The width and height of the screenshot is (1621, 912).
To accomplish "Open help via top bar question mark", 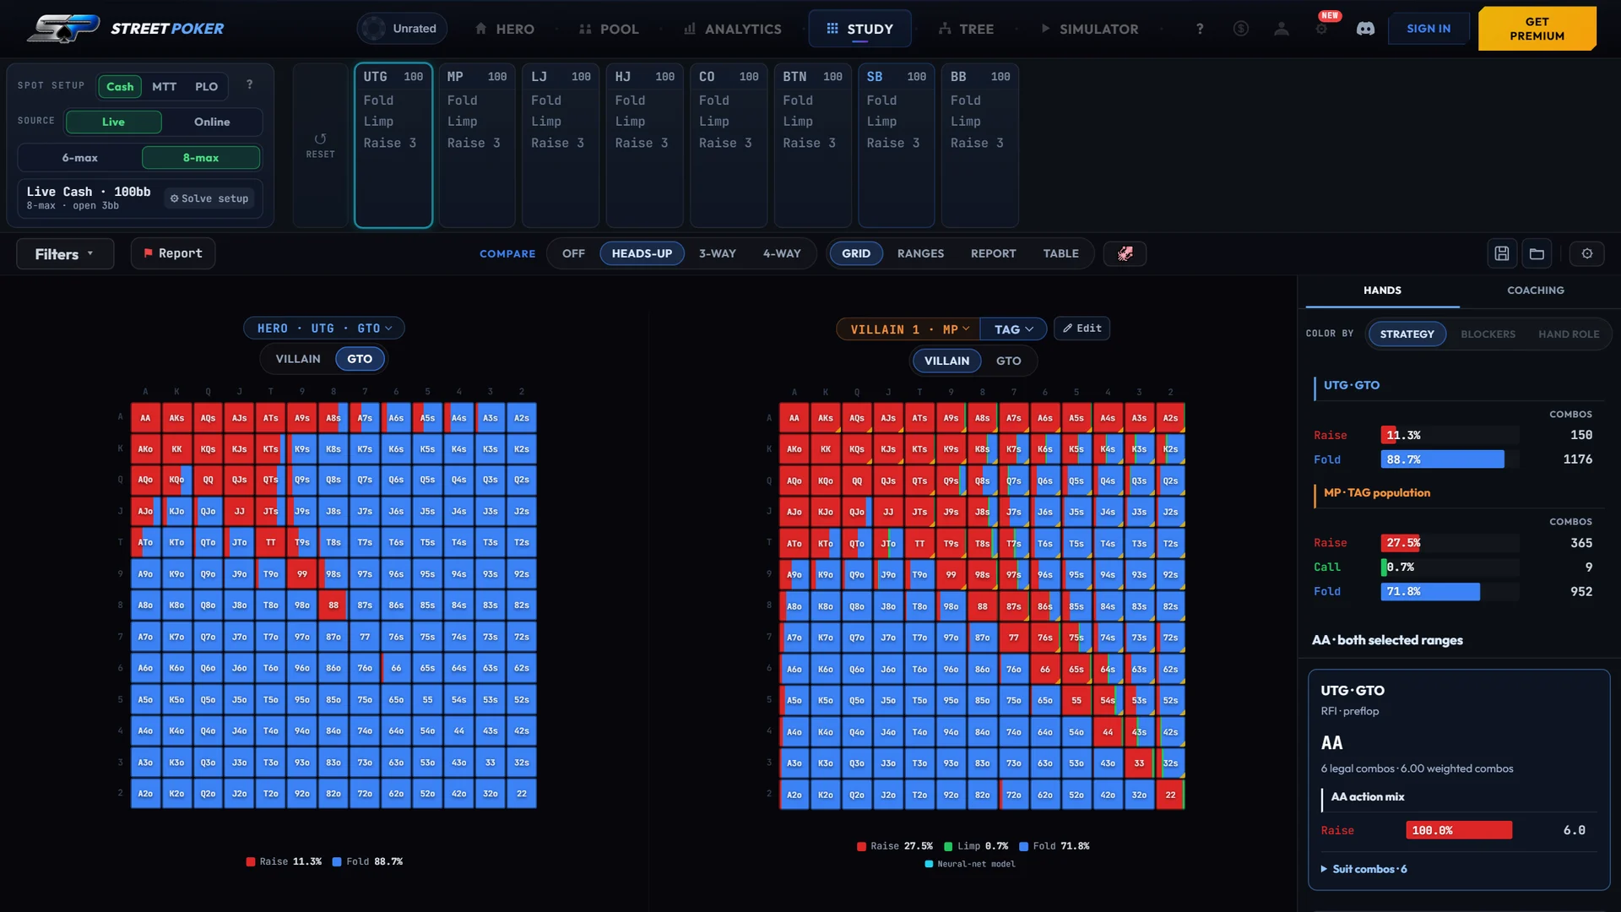I will (1200, 29).
